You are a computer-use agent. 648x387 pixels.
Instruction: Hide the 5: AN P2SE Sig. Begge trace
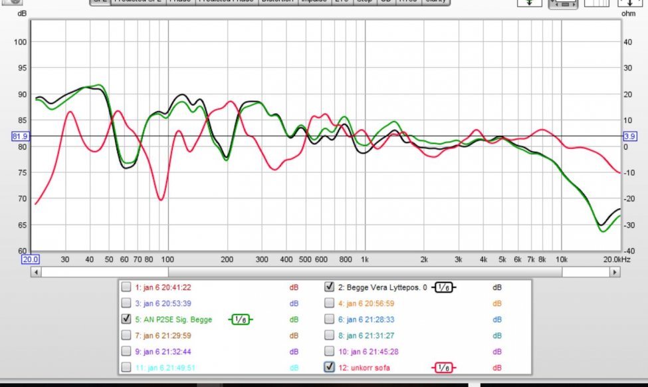(126, 319)
